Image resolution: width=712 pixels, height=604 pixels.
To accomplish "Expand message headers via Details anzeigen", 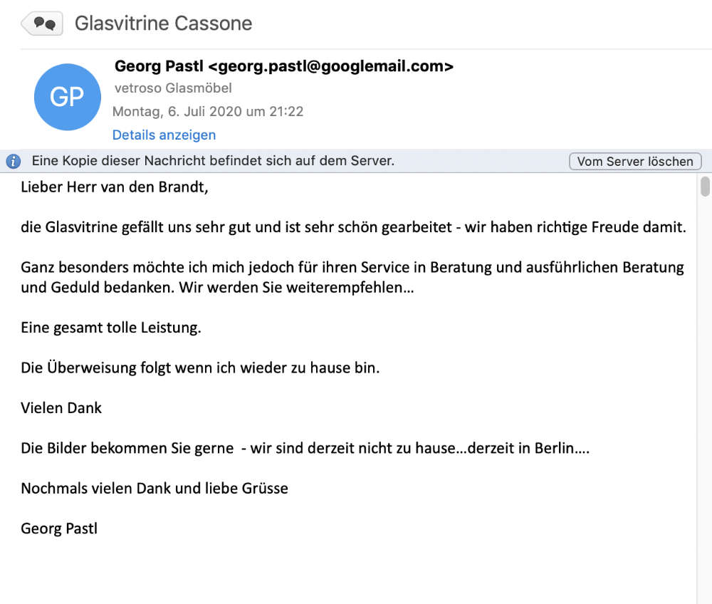I will [164, 135].
